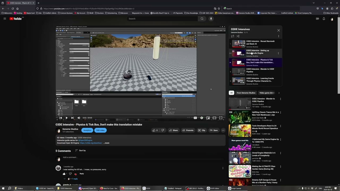The height and width of the screenshot is (191, 340).
Task: Share this video
Action: pos(173,130)
